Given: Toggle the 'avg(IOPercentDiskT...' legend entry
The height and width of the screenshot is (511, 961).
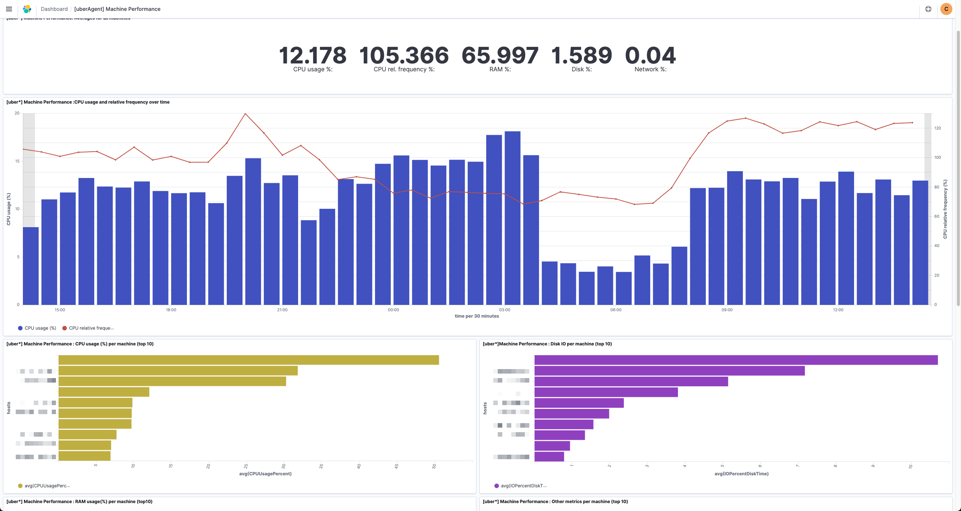Looking at the screenshot, I should tap(524, 486).
